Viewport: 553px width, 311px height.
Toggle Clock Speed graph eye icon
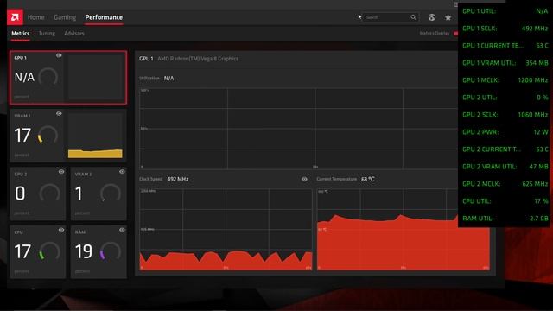coord(304,179)
